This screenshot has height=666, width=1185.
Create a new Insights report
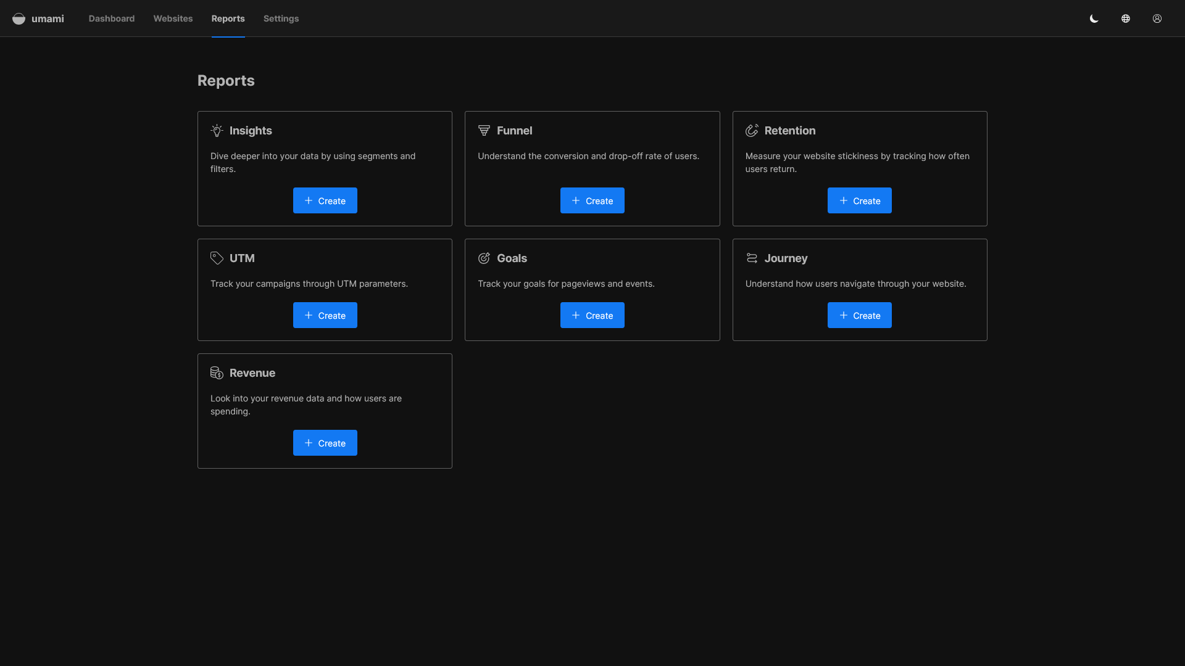click(x=325, y=200)
